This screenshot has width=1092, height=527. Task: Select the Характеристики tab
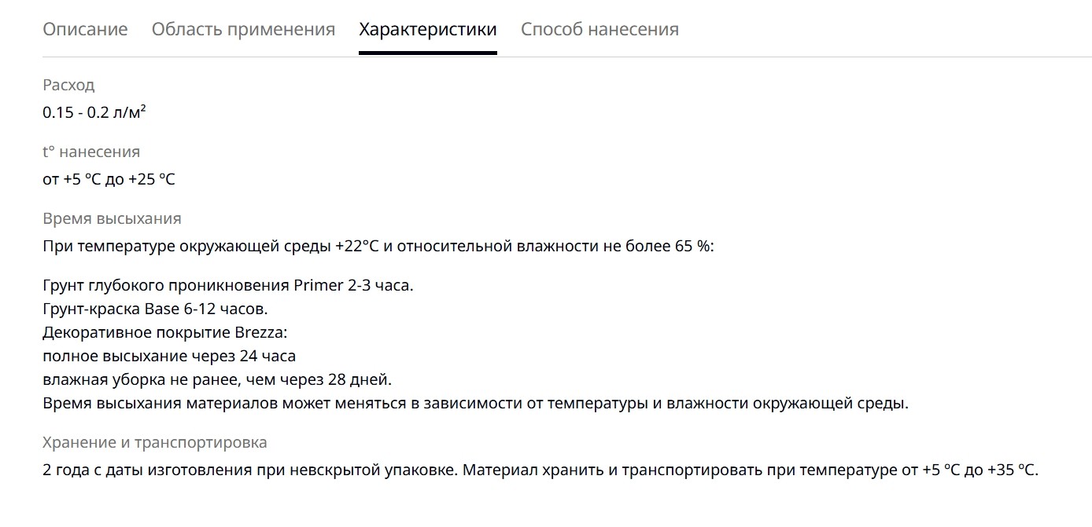428,29
